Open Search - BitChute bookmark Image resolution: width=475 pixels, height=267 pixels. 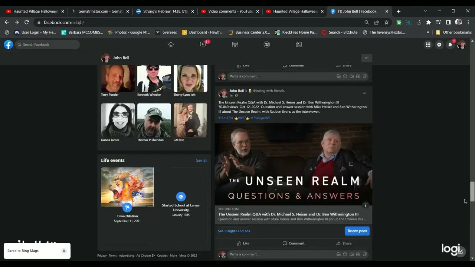[x=339, y=32]
